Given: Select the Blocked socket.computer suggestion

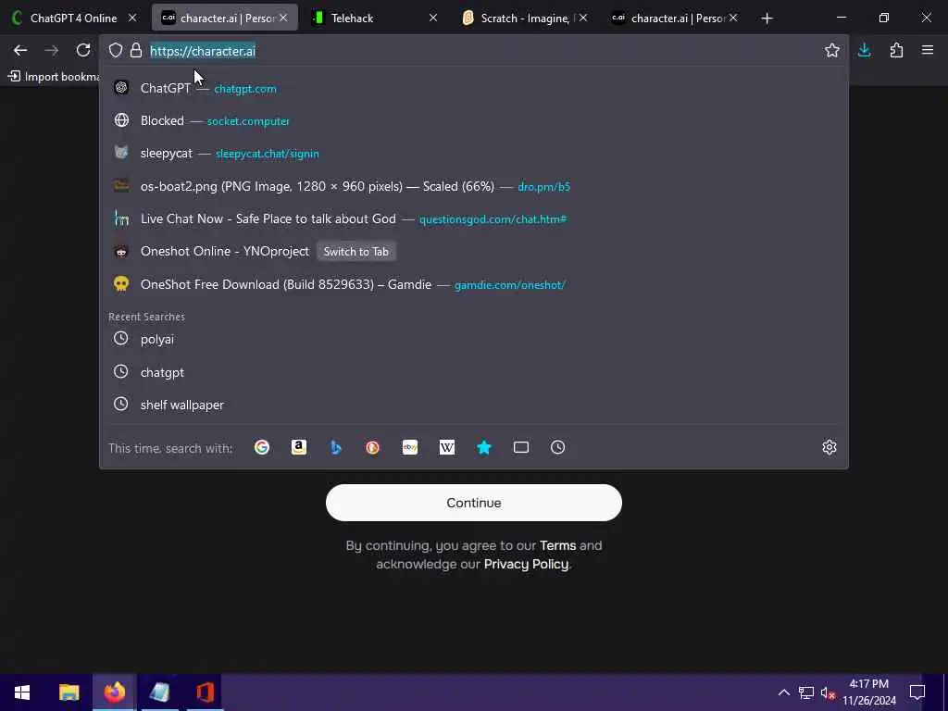Looking at the screenshot, I should tap(474, 120).
